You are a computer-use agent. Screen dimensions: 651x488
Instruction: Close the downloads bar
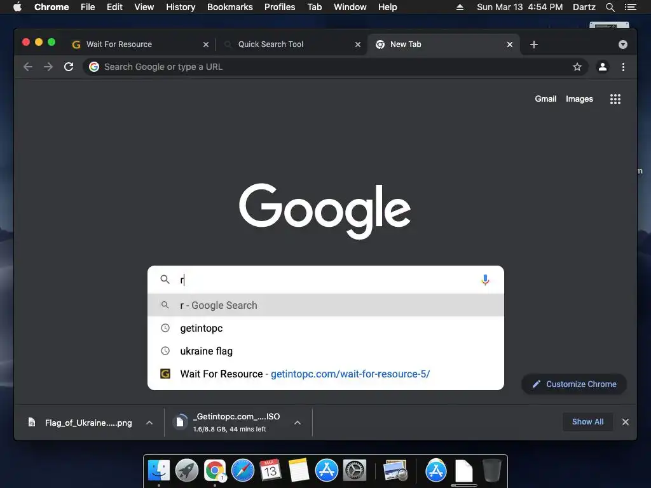coord(626,422)
